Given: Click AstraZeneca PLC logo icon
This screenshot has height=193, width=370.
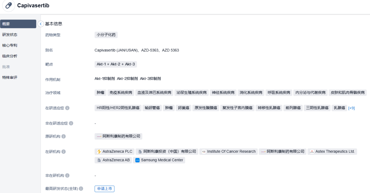Looking at the screenshot, I should [99, 151].
